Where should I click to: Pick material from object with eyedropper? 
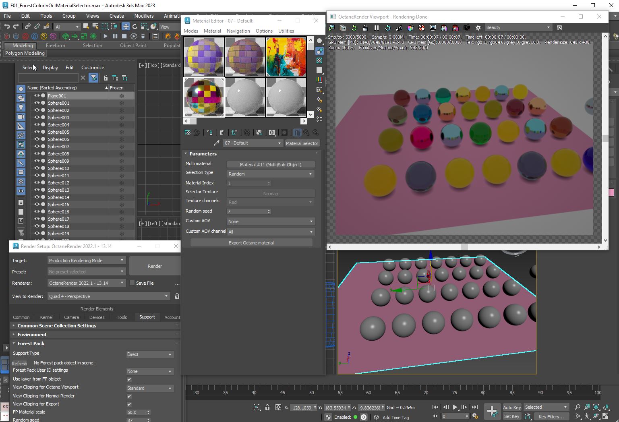point(217,143)
